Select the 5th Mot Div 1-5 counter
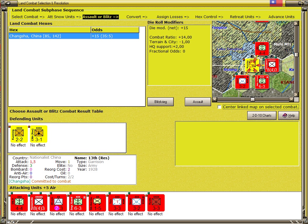Screen dimensions: 308x224 (x=97, y=203)
